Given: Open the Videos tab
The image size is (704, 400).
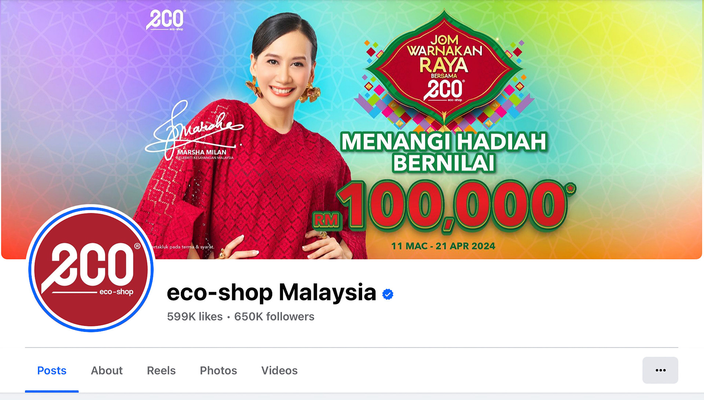Looking at the screenshot, I should click(x=279, y=370).
